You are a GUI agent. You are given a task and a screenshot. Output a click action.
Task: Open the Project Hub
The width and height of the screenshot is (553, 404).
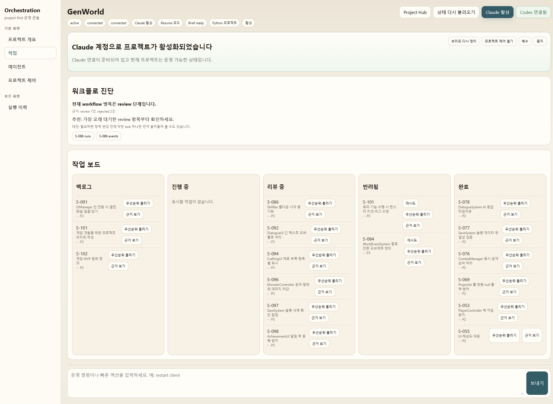point(415,12)
